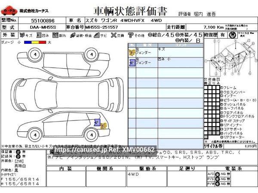Click the yellow segment of damage scale
Screen dimensions: 258x193
coord(35,42)
